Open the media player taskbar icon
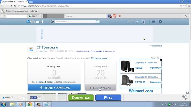The image size is (191, 107). click(x=21, y=104)
